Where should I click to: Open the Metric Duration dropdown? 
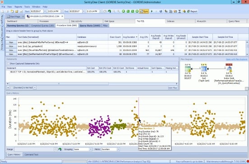point(111,149)
